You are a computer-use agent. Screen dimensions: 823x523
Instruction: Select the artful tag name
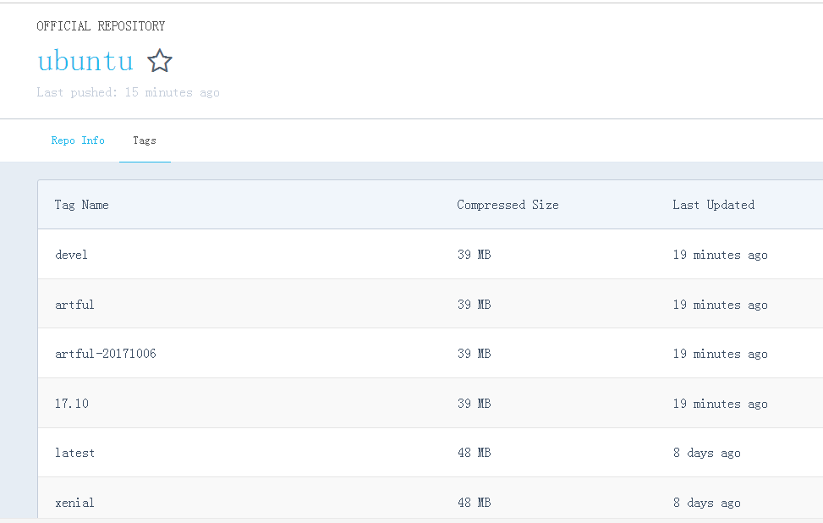(x=75, y=305)
